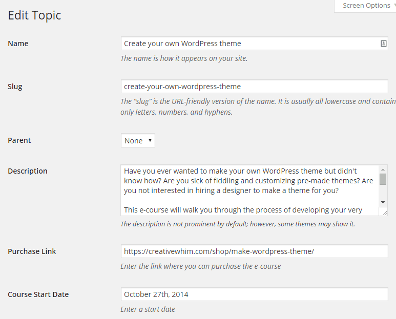Click into the Slug input field

[x=254, y=87]
